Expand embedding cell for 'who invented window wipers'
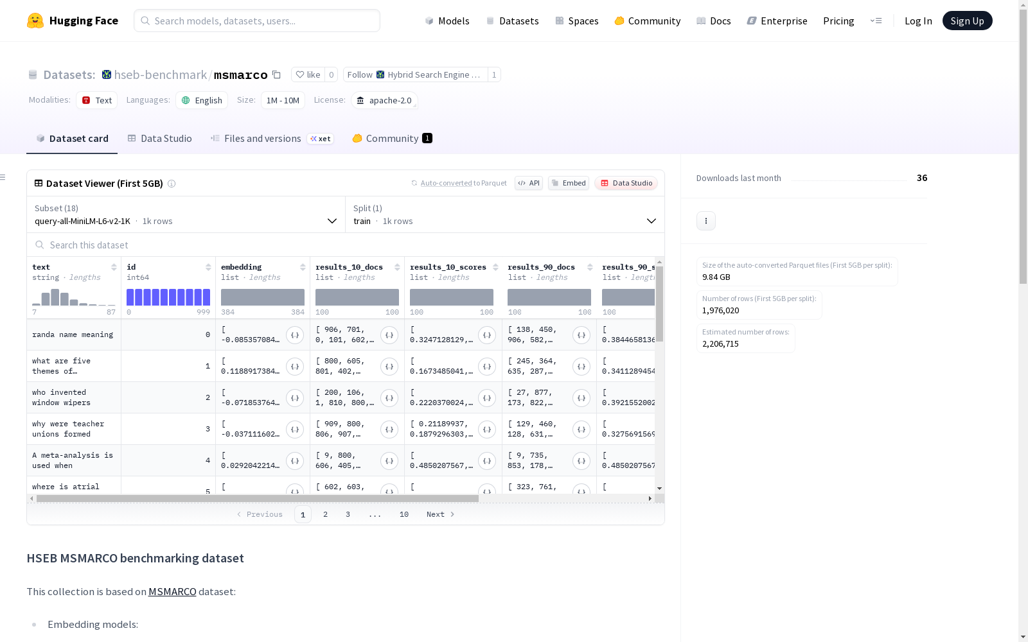This screenshot has width=1028, height=642. [x=295, y=398]
